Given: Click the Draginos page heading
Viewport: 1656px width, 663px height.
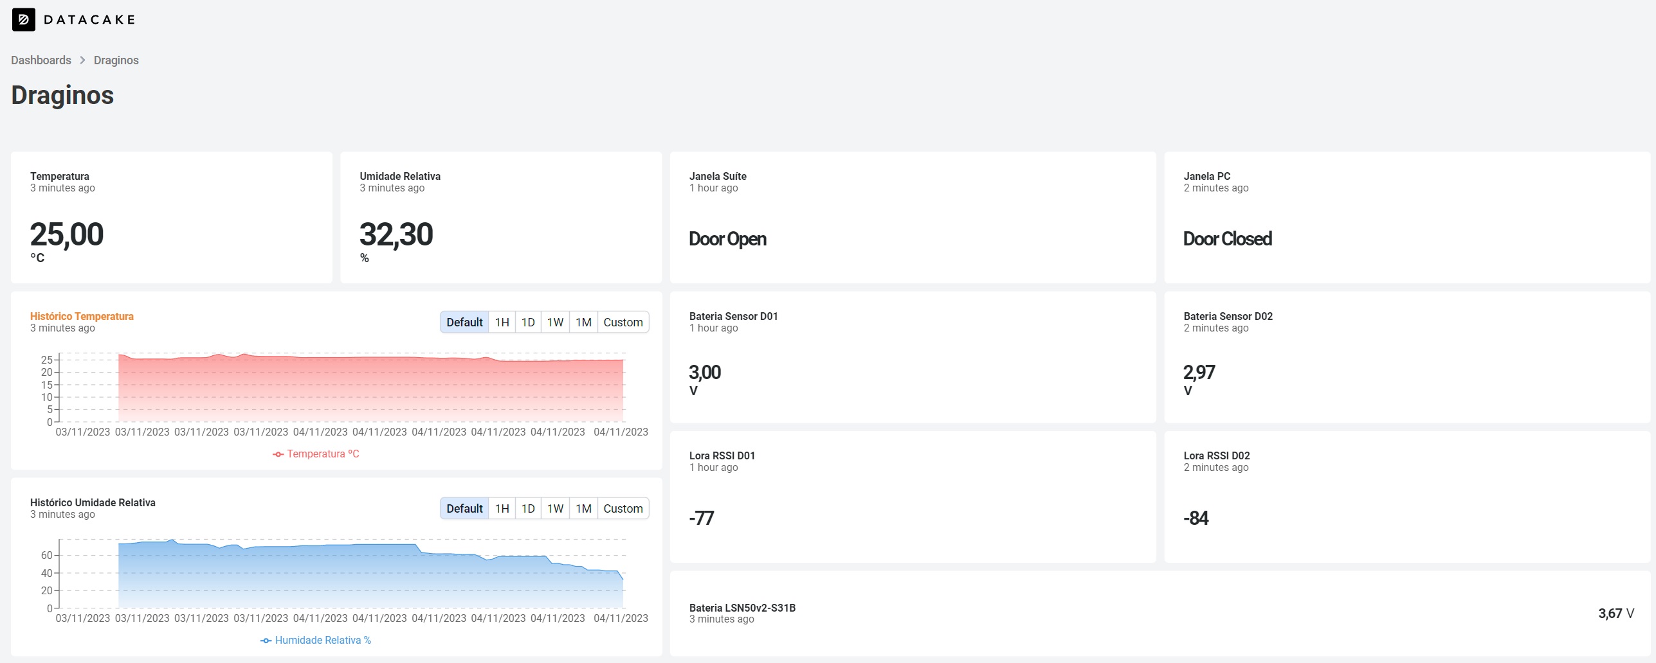Looking at the screenshot, I should pos(62,95).
